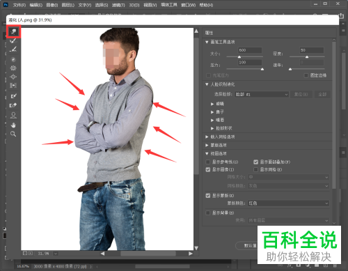Select the Push Left tool

point(13,86)
